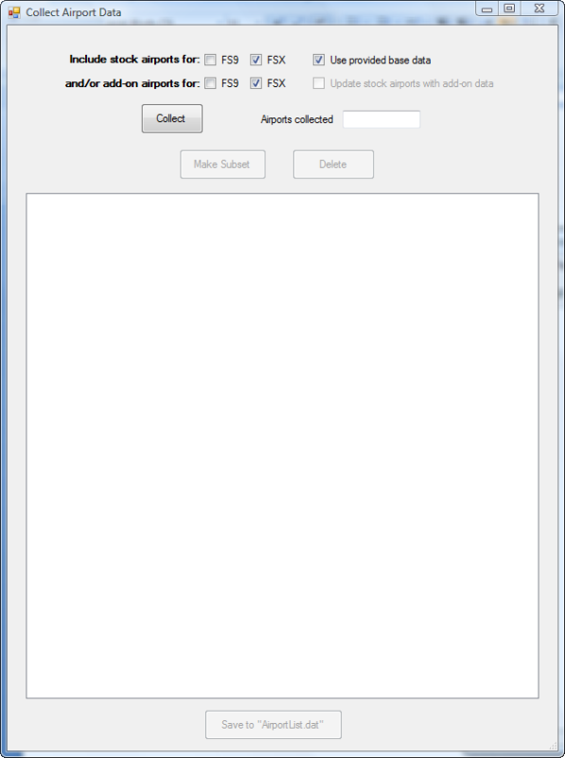Click the Collect Airport Data window icon
The image size is (565, 758).
point(14,12)
